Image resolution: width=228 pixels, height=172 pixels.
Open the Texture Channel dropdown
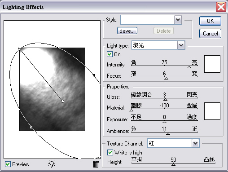pos(195,143)
